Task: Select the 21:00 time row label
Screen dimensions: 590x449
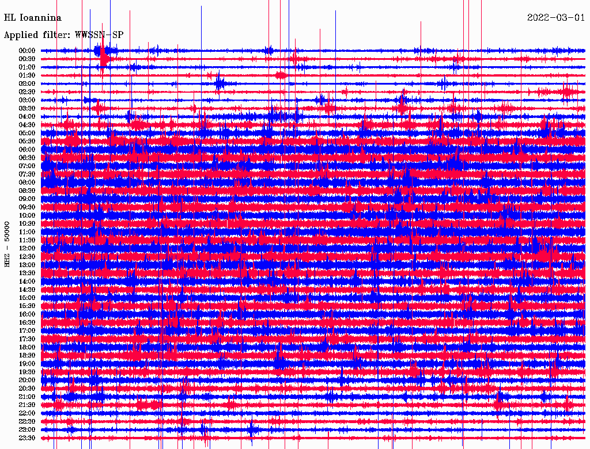Action: [x=27, y=397]
